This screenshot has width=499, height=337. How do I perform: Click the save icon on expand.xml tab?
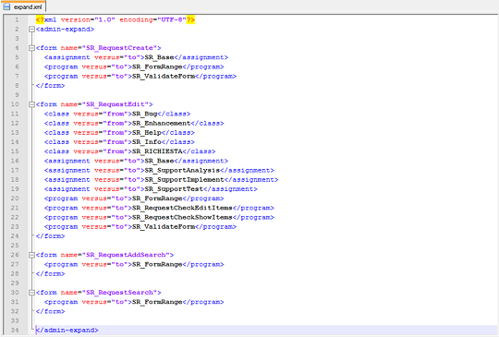pos(6,6)
